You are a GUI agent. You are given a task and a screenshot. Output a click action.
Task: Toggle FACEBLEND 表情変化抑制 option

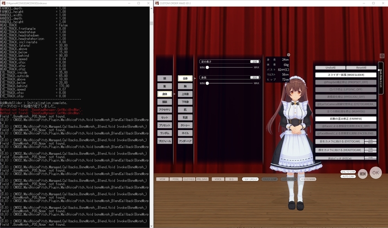tap(346, 134)
